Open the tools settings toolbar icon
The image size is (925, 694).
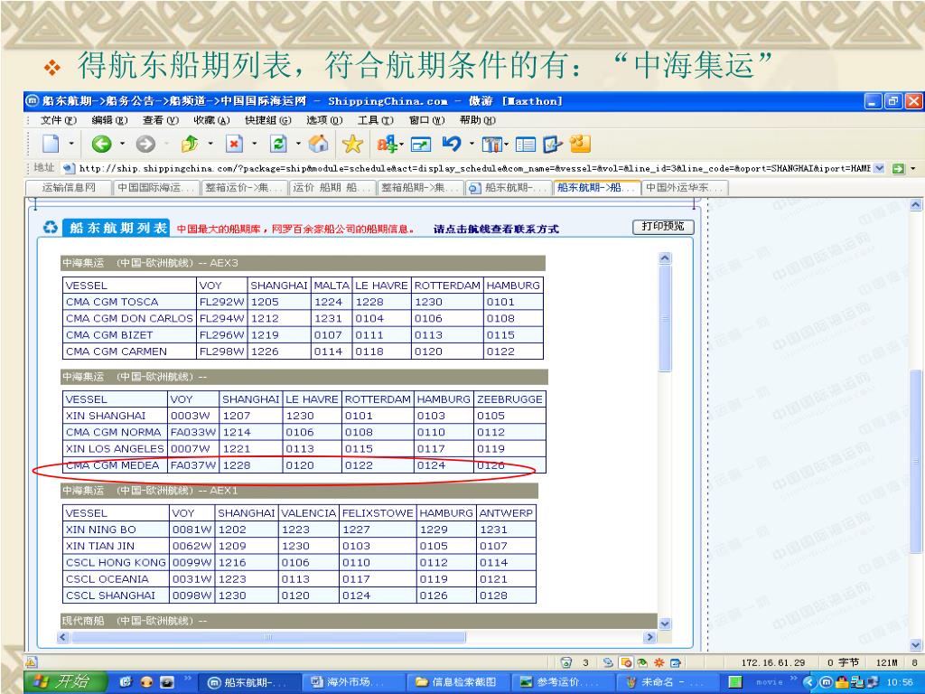click(491, 144)
